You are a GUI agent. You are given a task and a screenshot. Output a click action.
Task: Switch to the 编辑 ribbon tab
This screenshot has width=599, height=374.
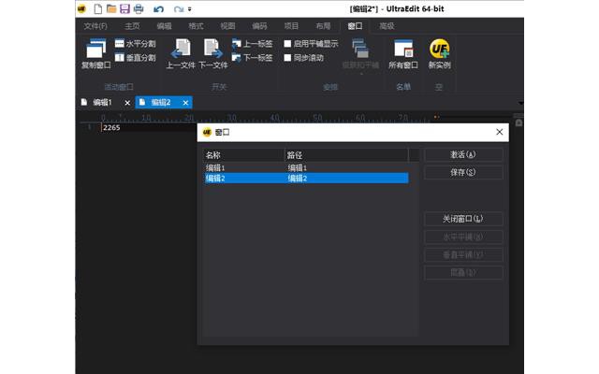point(164,26)
